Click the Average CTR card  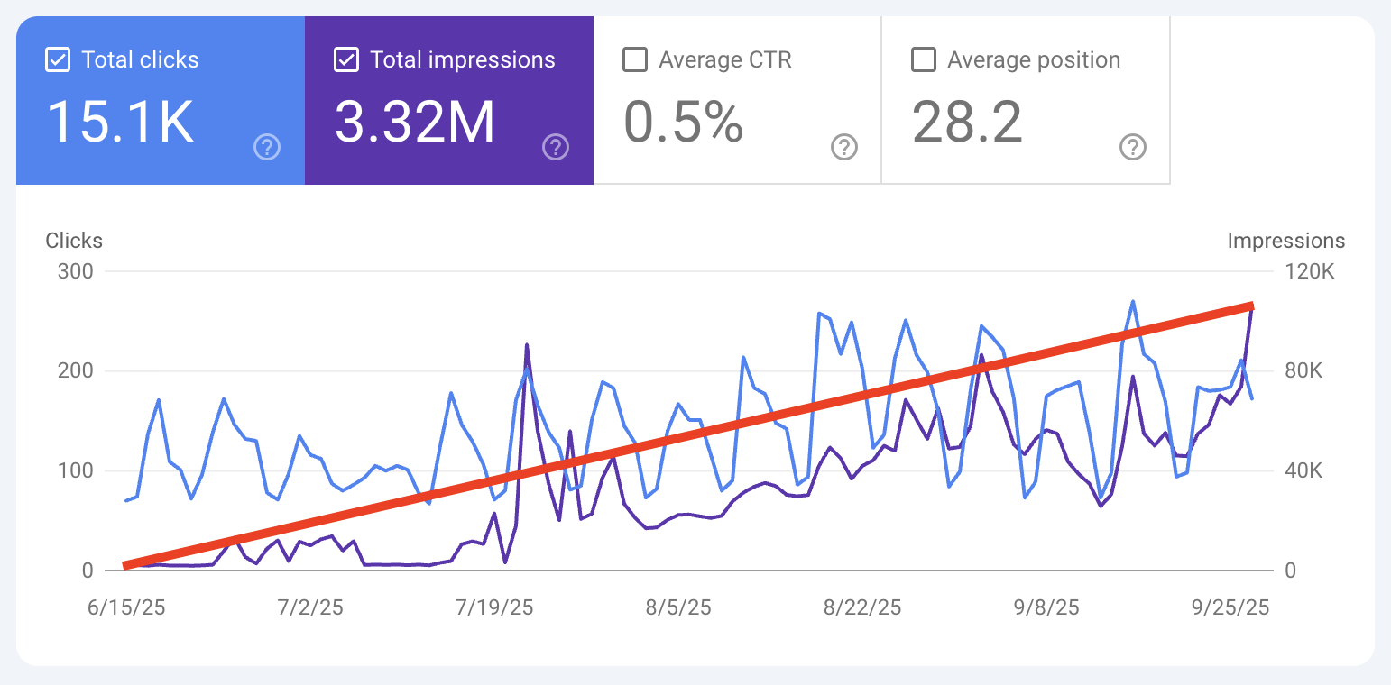pyautogui.click(x=736, y=99)
